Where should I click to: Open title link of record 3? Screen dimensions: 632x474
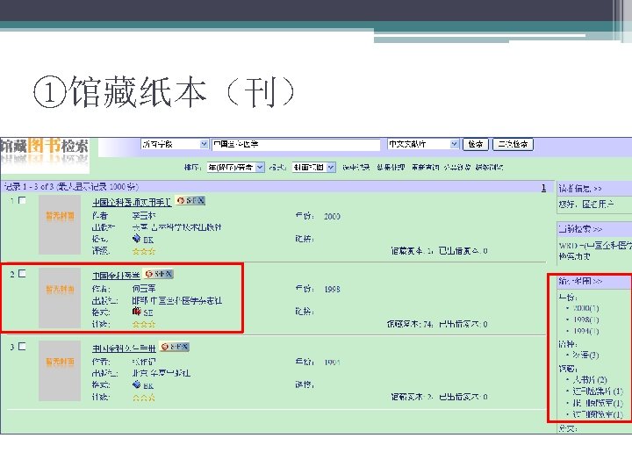(124, 348)
